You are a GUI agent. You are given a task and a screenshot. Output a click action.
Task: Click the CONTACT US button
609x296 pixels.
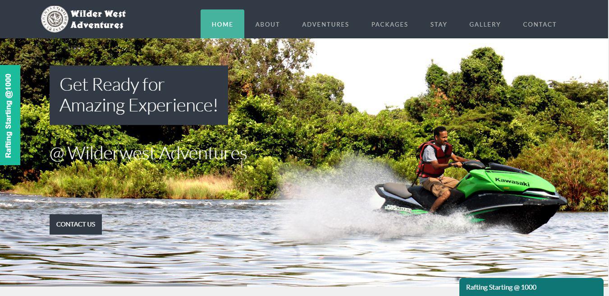[x=76, y=224]
